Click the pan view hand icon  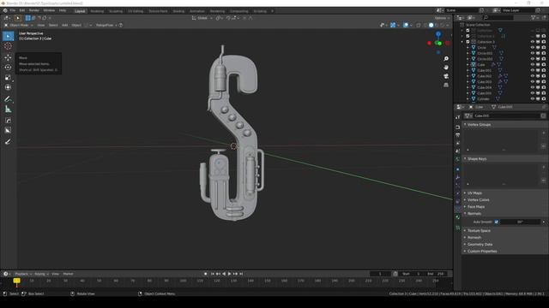point(446,67)
